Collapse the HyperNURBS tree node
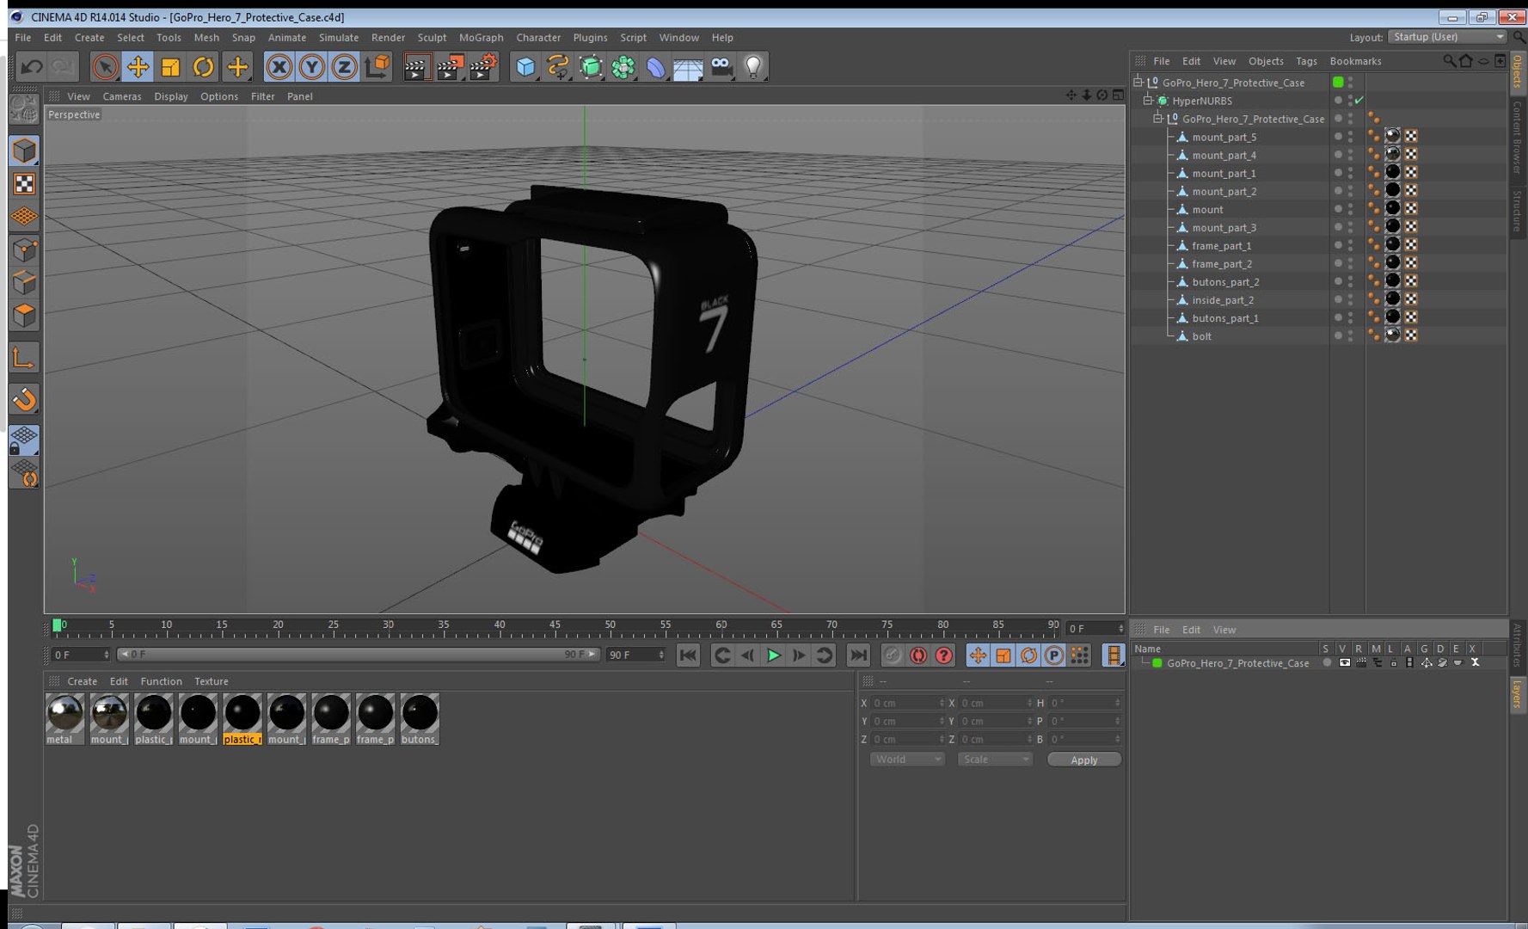Image resolution: width=1528 pixels, height=929 pixels. pos(1148,101)
